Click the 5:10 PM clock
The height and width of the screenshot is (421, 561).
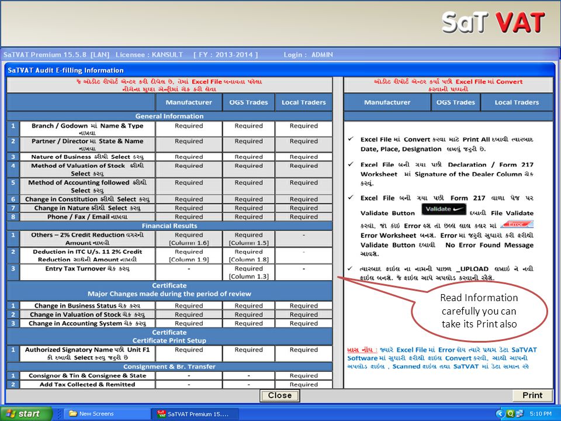click(541, 414)
